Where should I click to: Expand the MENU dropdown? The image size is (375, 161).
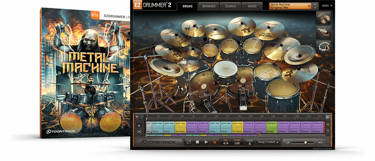pyautogui.click(x=327, y=6)
